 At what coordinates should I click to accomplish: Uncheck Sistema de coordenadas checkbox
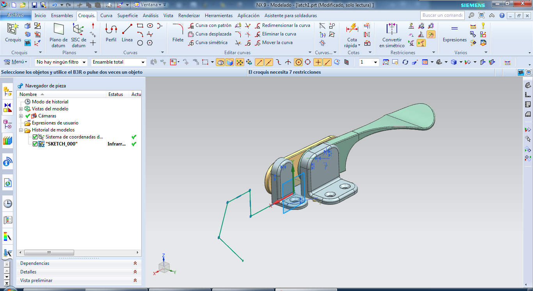pyautogui.click(x=35, y=137)
